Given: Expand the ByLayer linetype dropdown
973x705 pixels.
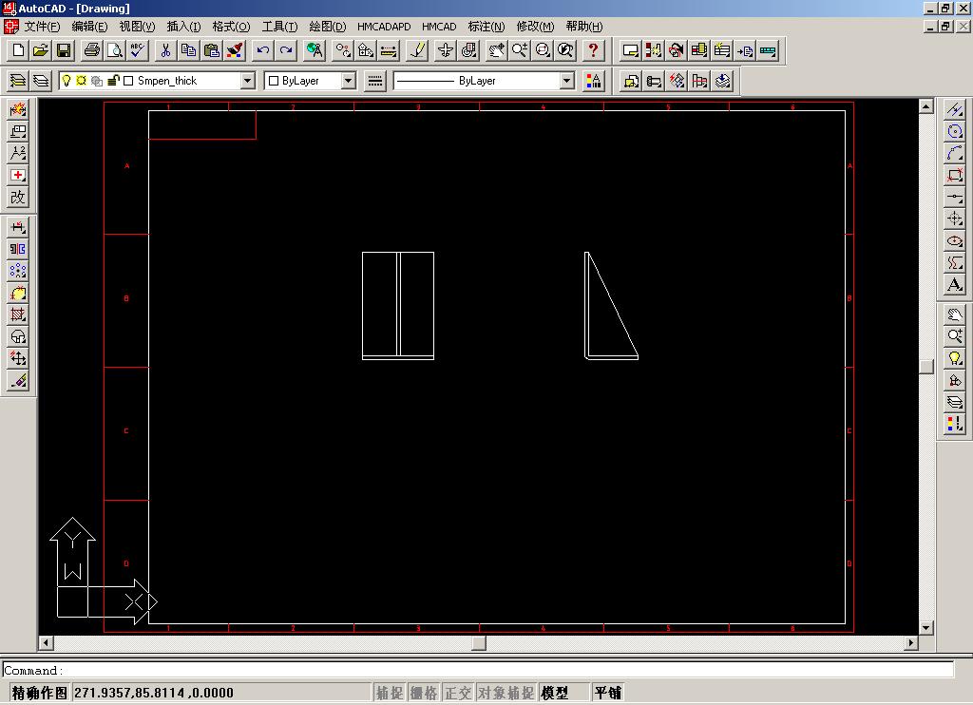Looking at the screenshot, I should click(x=566, y=81).
